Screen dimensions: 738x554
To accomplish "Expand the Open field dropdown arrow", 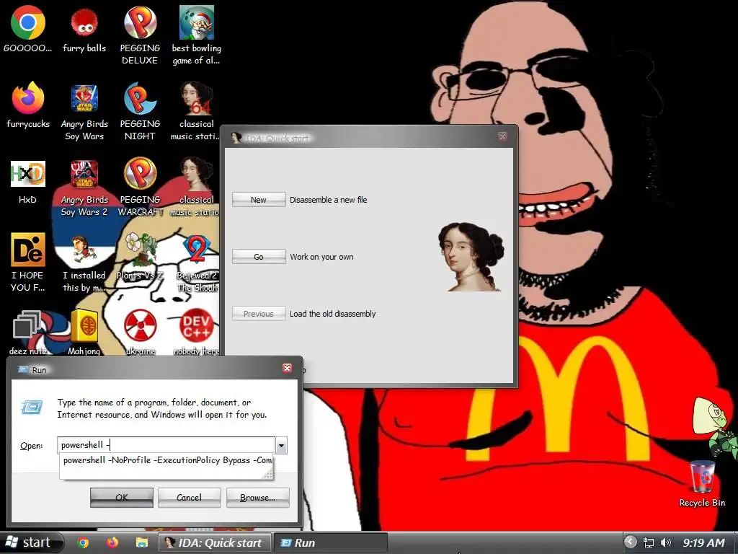I will tap(281, 445).
